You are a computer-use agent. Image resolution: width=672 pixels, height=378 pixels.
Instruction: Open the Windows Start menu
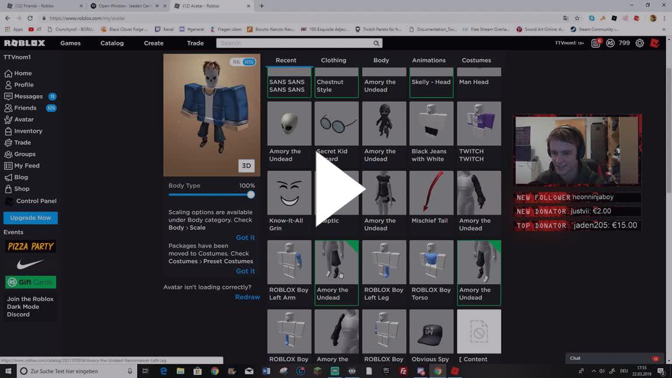(x=8, y=371)
